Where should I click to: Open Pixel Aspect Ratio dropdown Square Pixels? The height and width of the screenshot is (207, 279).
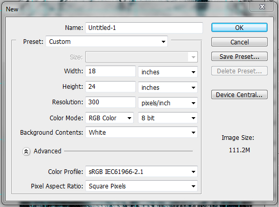(142, 186)
